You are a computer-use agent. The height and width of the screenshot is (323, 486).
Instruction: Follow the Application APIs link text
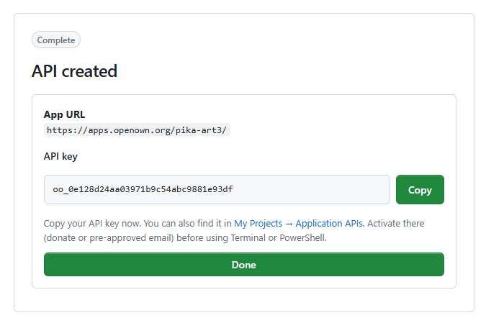pyautogui.click(x=329, y=223)
